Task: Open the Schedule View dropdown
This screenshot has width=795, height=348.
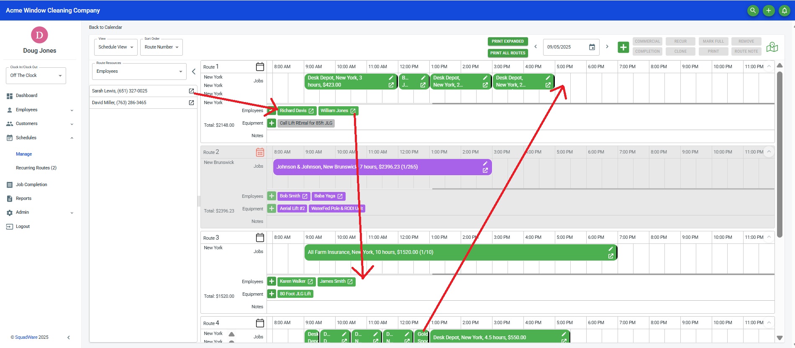Action: pyautogui.click(x=115, y=47)
